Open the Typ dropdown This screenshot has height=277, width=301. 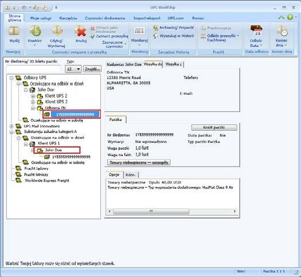[73, 69]
